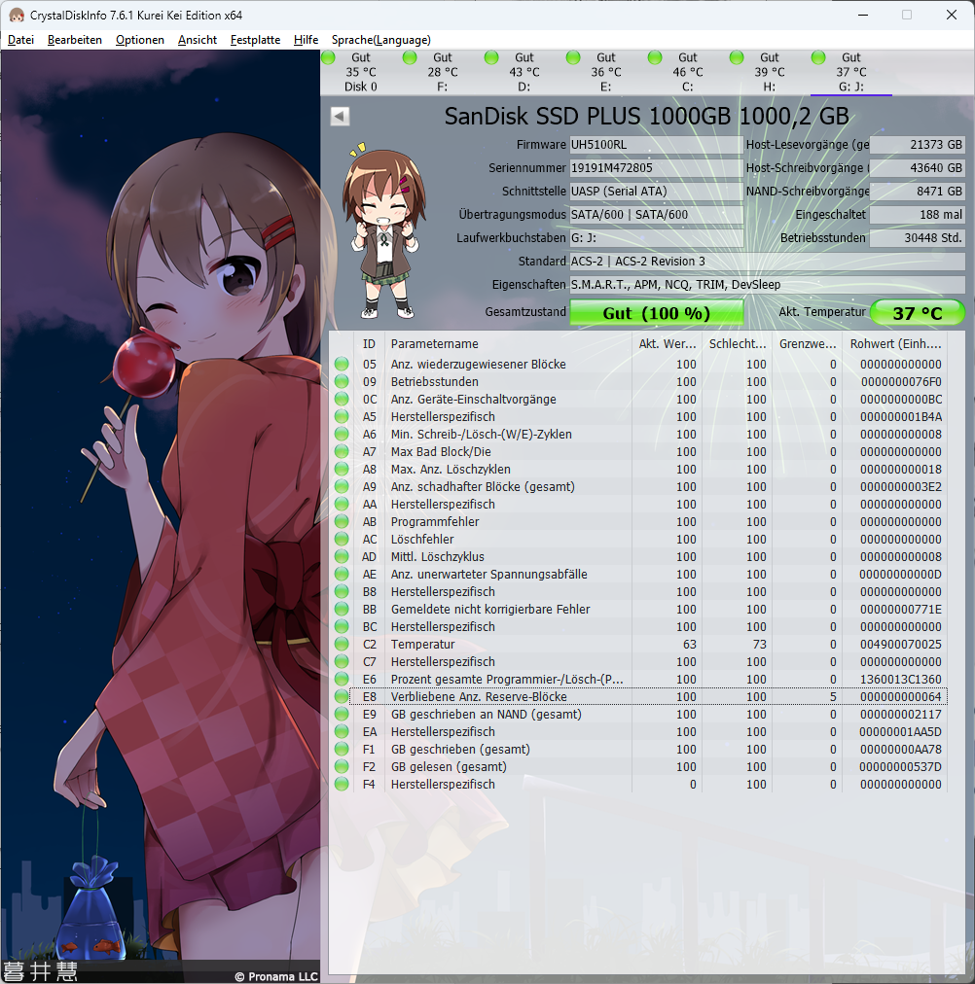Screen dimensions: 975x984
Task: Click Eingeschaltet value 188 mal
Action: [x=918, y=214]
